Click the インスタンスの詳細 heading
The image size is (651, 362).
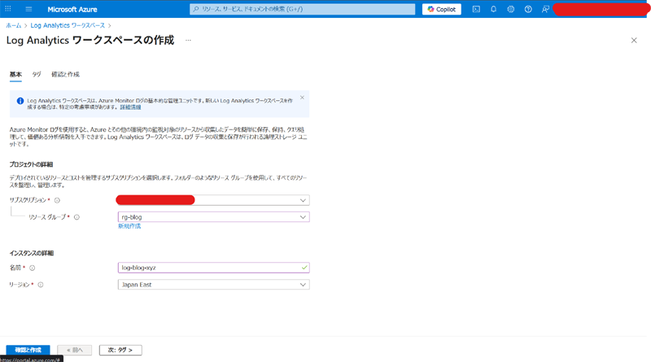point(32,253)
